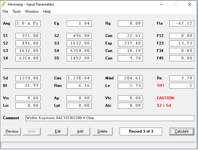Select the F45 input field

coord(182,58)
